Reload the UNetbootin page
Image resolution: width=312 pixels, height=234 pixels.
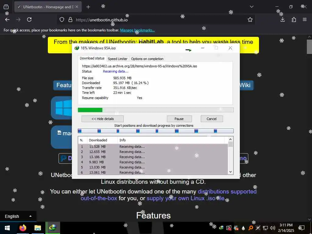pyautogui.click(x=29, y=19)
